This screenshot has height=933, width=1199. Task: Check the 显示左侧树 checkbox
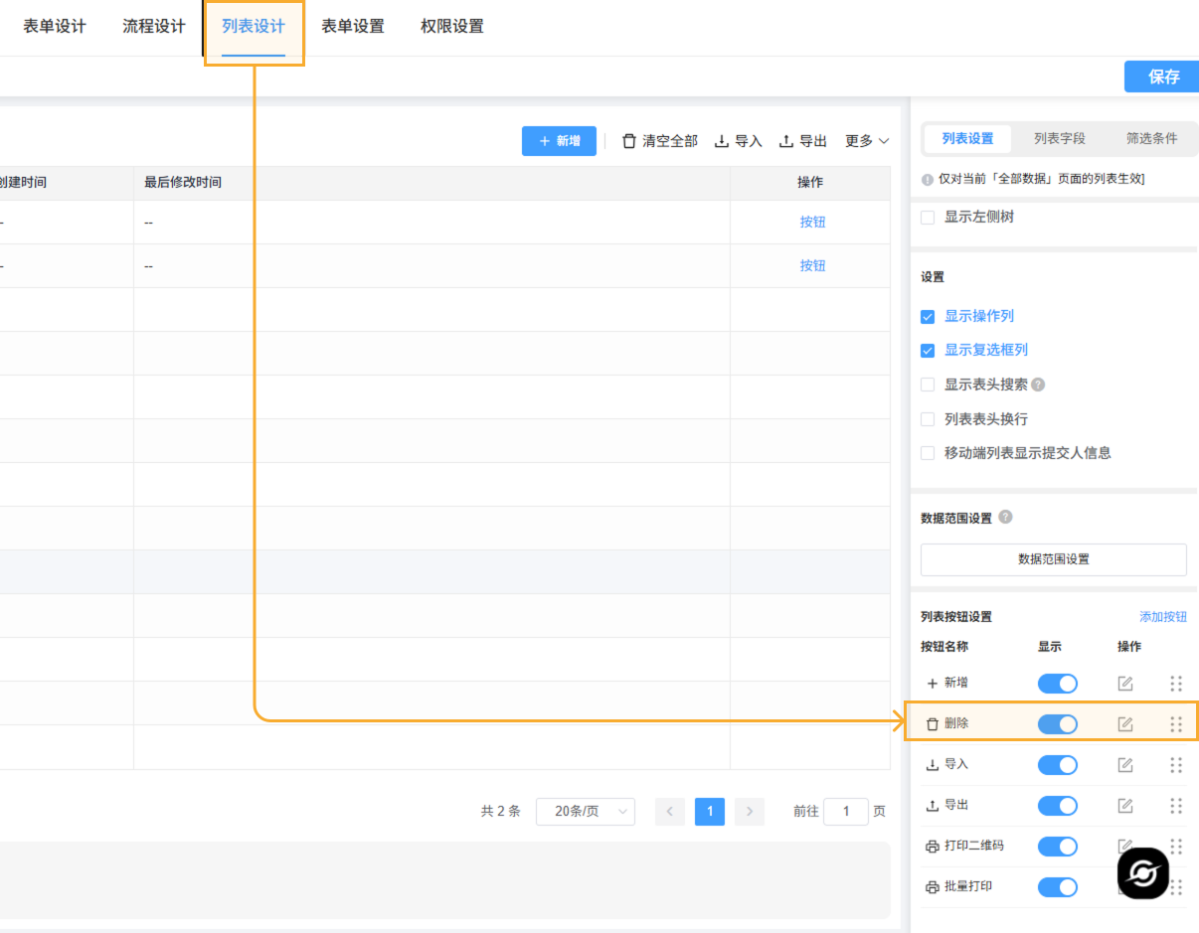point(928,217)
